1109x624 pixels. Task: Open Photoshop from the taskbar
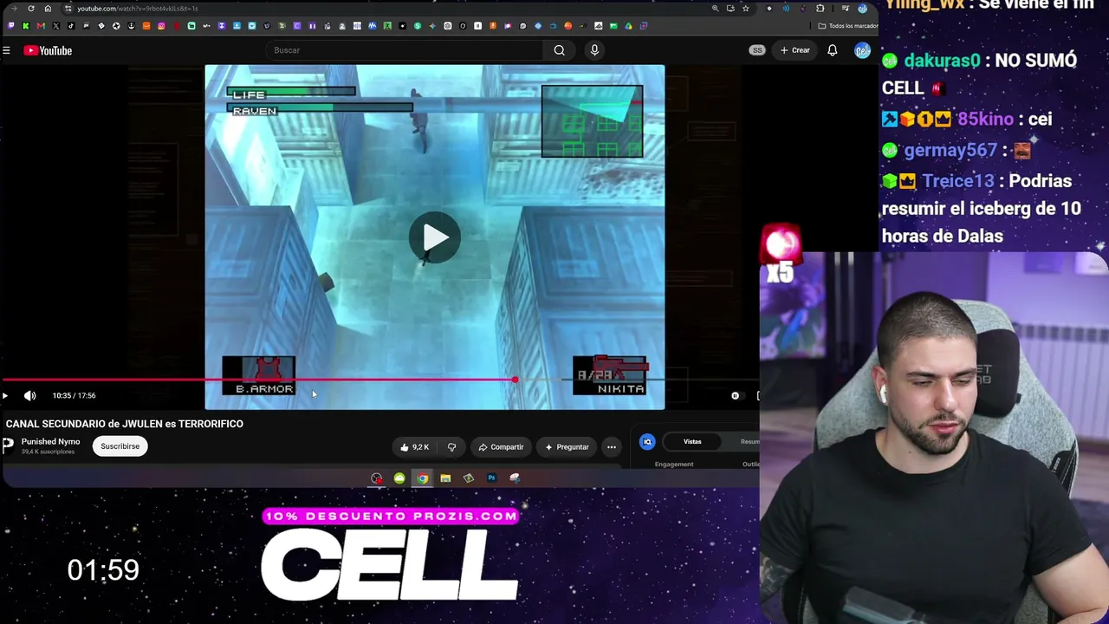pos(491,478)
